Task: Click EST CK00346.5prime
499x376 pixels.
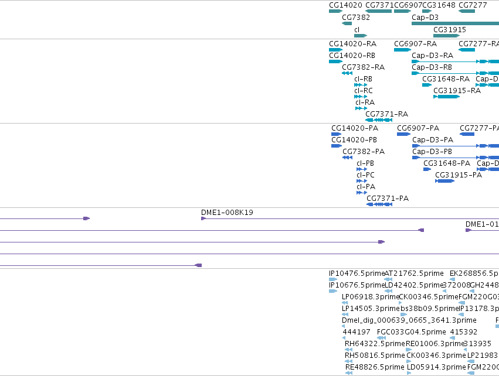Action: tap(400, 303)
